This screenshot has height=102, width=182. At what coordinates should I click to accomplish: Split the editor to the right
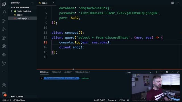click(173, 3)
